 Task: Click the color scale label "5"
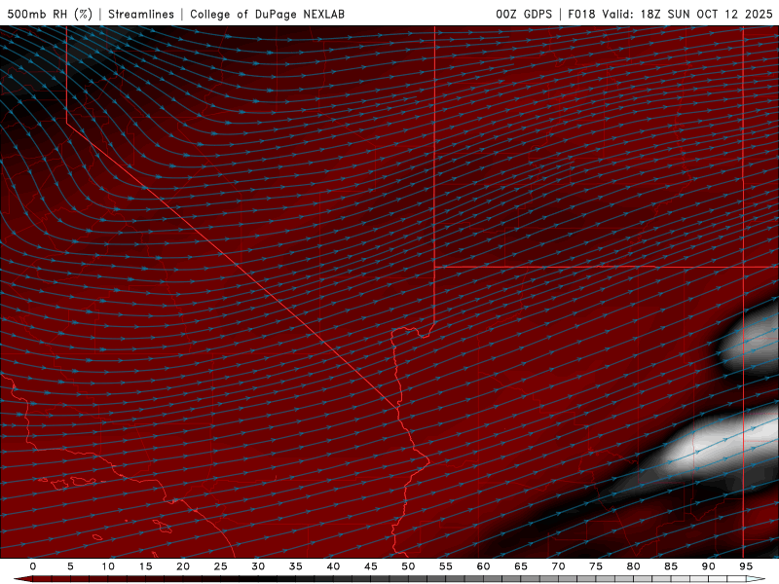(70, 566)
